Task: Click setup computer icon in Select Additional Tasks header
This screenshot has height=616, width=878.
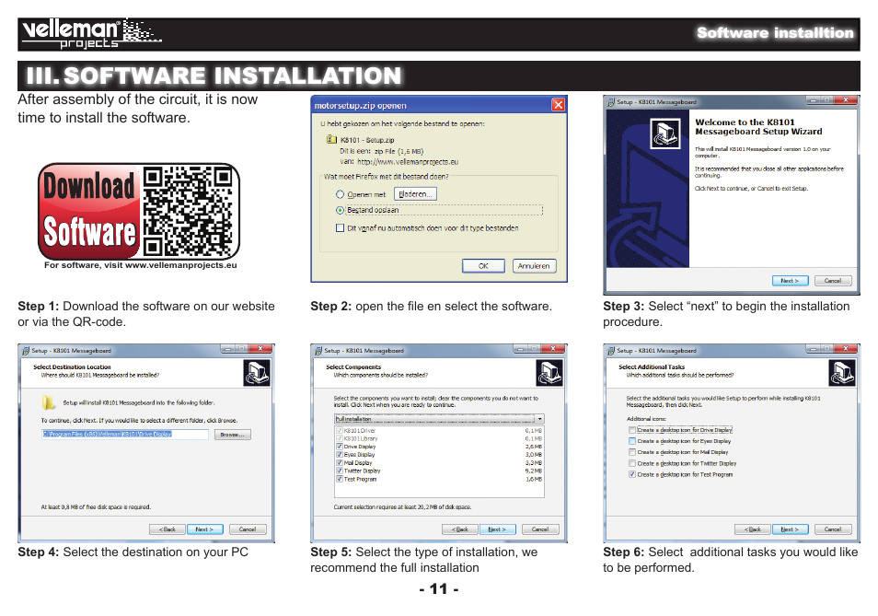Action: (x=841, y=372)
